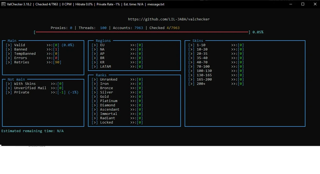Click the [>] marker beside With Skins

tap(9, 84)
